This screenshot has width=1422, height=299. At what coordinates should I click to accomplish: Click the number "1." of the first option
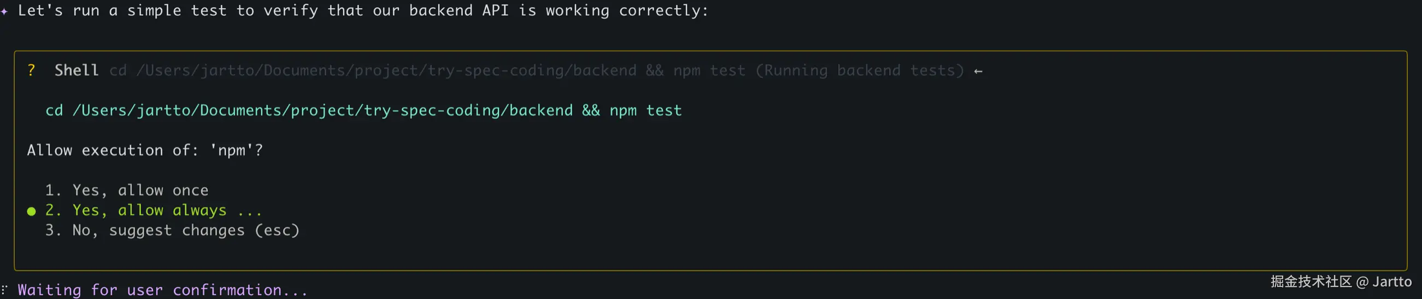click(53, 190)
